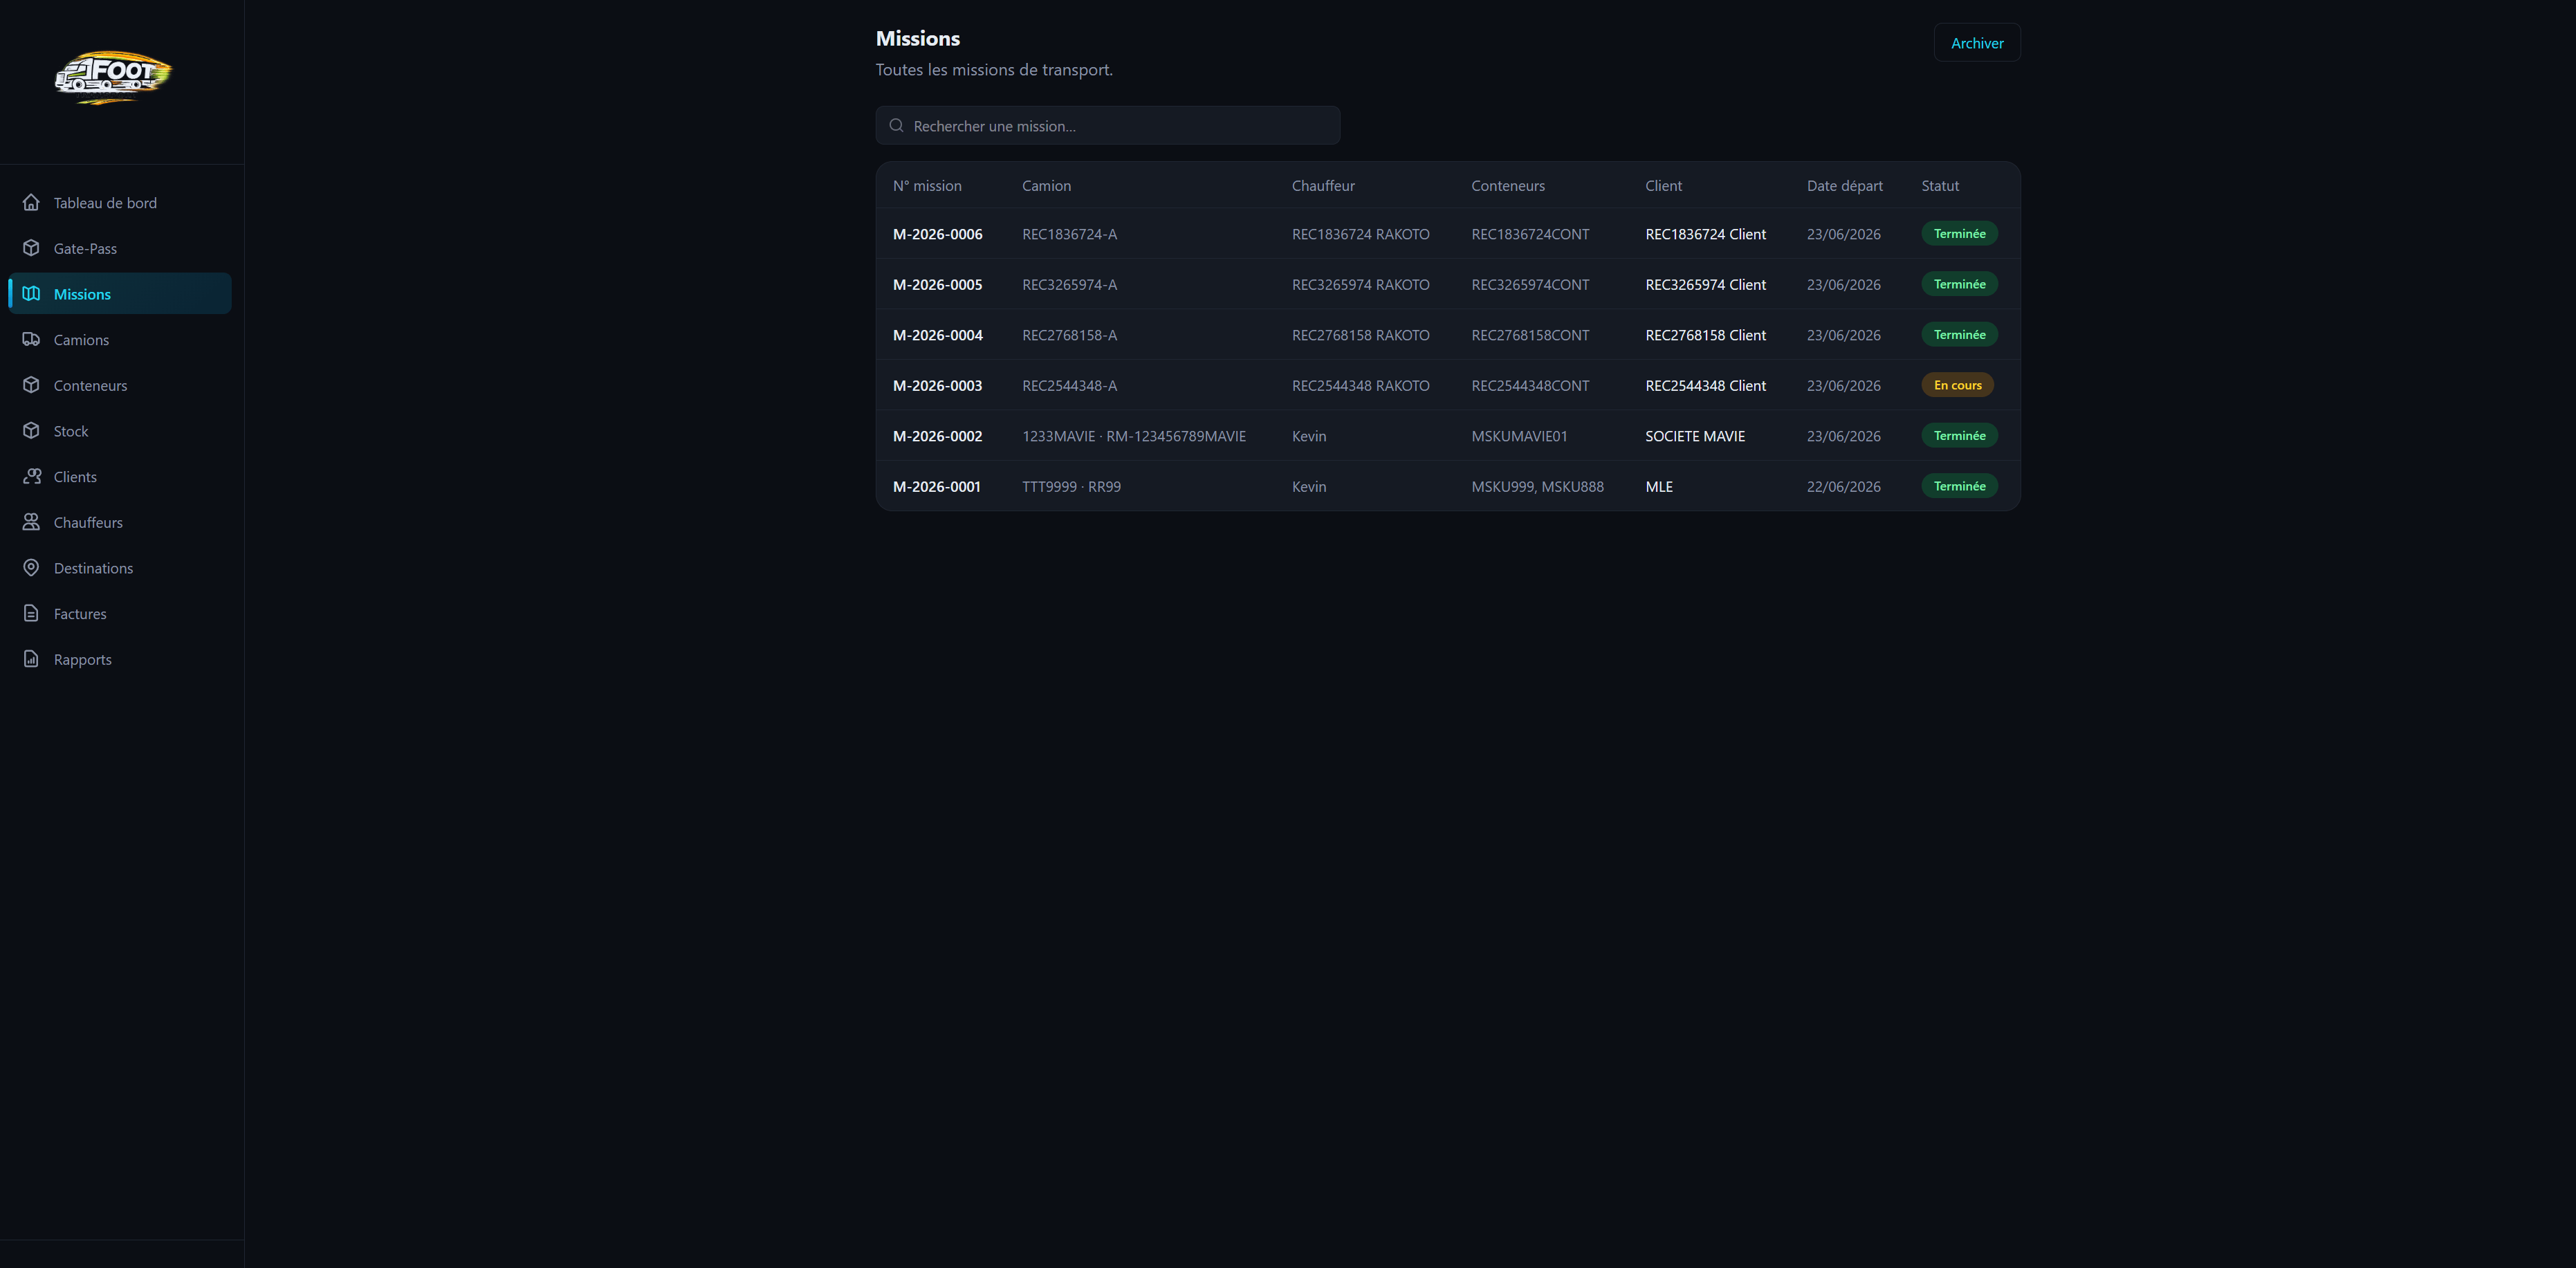Click the Camions truck icon
Viewport: 2576px width, 1268px height.
click(x=31, y=339)
